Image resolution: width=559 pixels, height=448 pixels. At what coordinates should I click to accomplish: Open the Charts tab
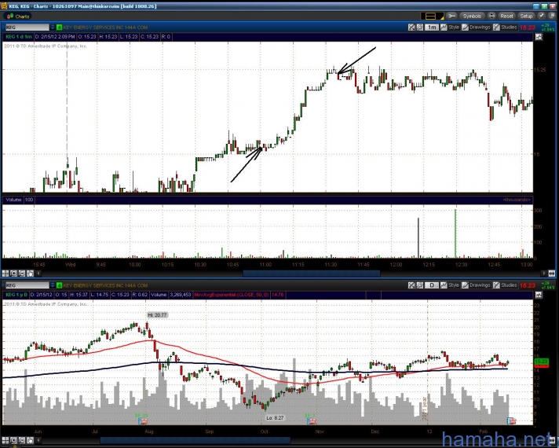pos(18,16)
